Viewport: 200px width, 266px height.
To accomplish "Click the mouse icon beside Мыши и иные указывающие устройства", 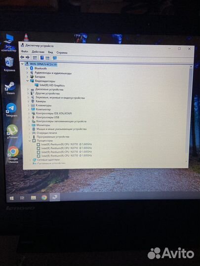I will tap(34, 129).
